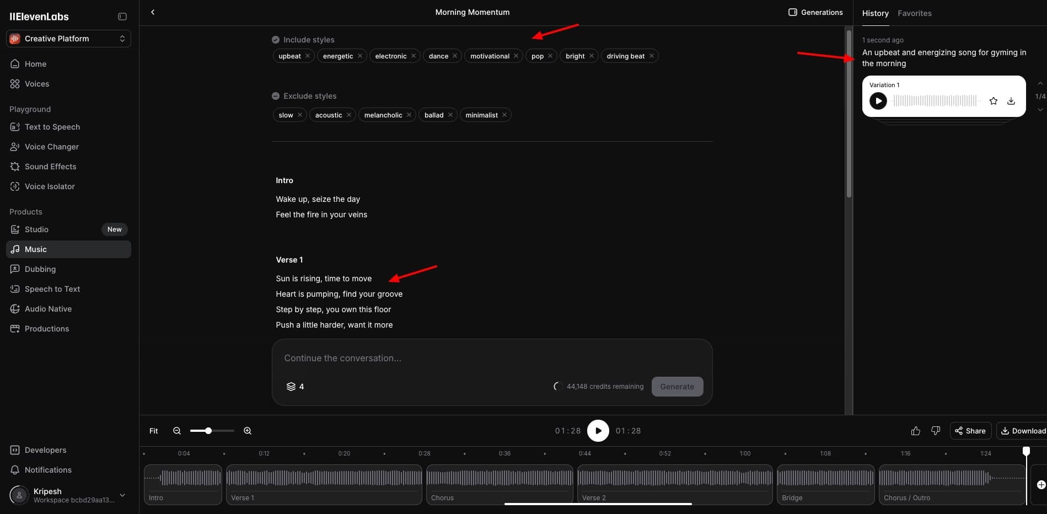This screenshot has width=1047, height=514.
Task: Open Sound Effects in the sidebar
Action: tap(50, 167)
